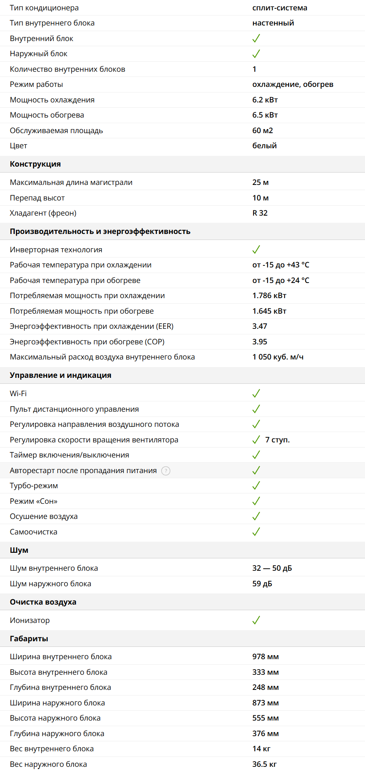This screenshot has height=770, width=365.
Task: Click the Турбо-режим checkmark icon
Action: tap(256, 485)
